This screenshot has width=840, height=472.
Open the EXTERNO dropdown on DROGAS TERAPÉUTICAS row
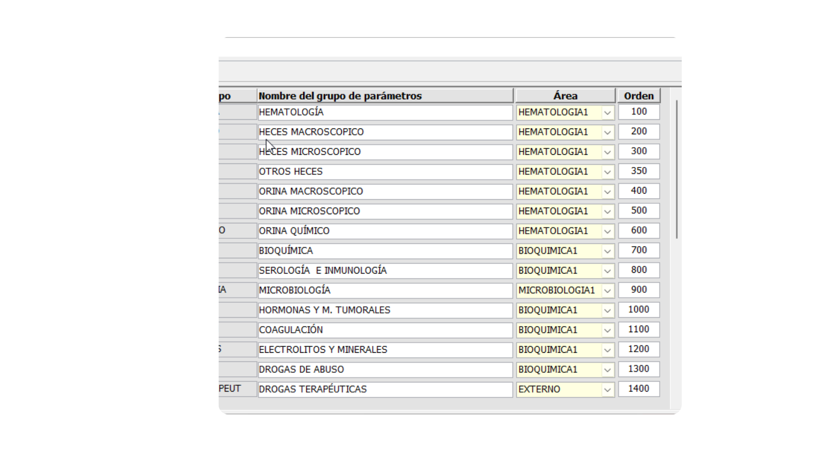(608, 389)
